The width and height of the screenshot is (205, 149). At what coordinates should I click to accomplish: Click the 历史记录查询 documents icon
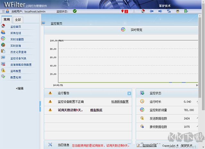click(3, 51)
